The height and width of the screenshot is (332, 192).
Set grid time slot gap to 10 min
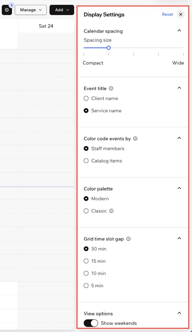coord(86,274)
